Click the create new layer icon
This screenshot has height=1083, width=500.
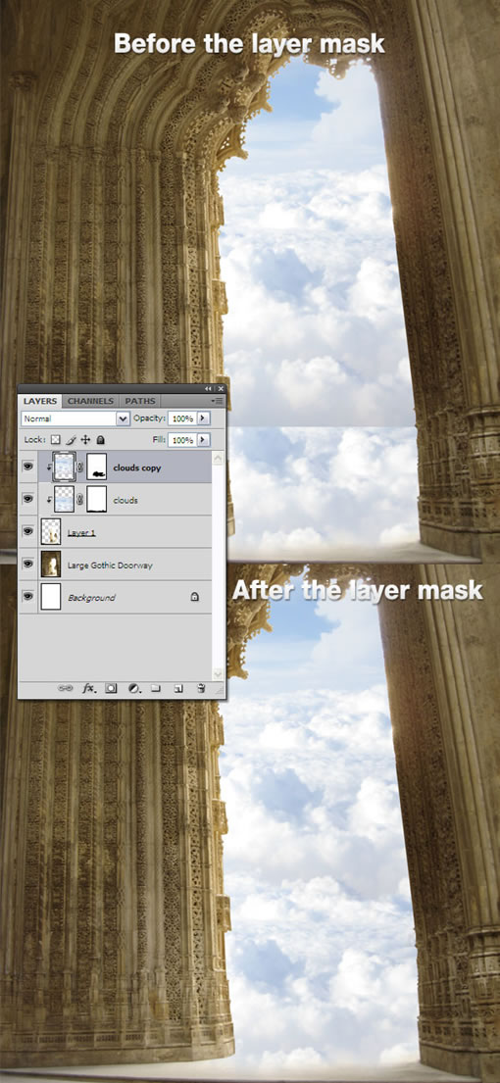[x=178, y=688]
